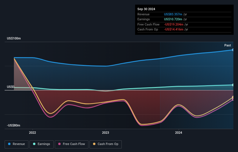Screen dimensions: 238x152
Task: Click the Free Cash Flow endpoint dot
Action: point(233,99)
